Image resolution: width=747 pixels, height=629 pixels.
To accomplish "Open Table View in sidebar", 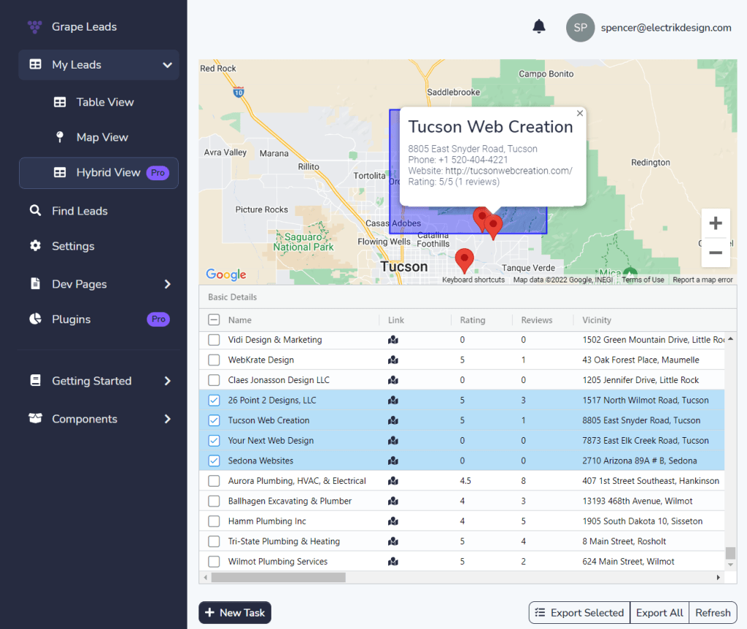I will coord(98,102).
